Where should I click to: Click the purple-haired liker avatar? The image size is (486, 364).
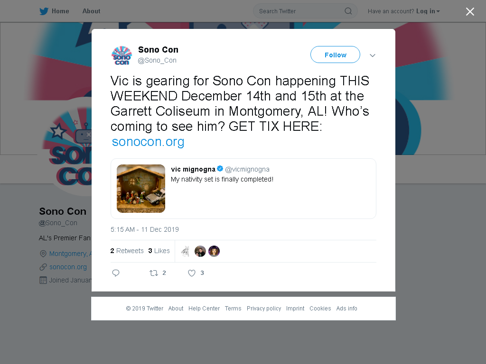pyautogui.click(x=214, y=251)
